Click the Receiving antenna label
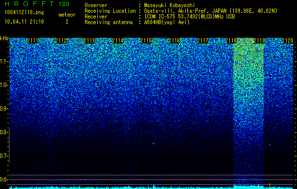 pos(109,22)
